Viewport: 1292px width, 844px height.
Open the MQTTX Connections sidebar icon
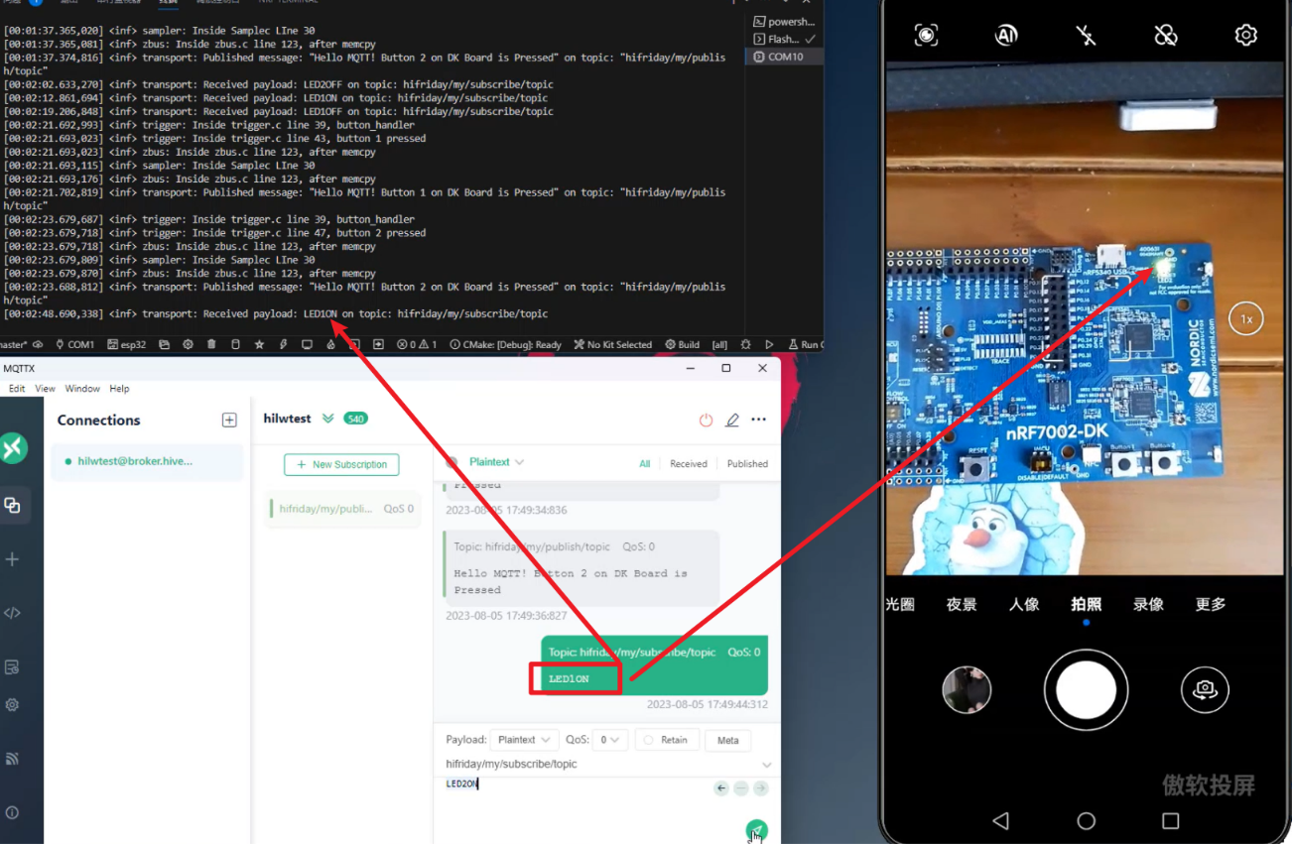point(12,506)
